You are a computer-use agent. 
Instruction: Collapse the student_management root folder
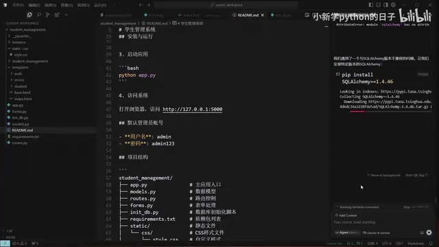[27, 30]
